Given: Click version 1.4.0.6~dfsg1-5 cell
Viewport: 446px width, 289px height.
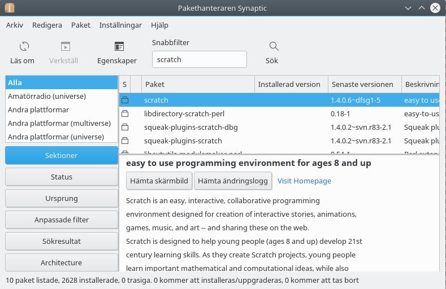Looking at the screenshot, I should (x=355, y=100).
